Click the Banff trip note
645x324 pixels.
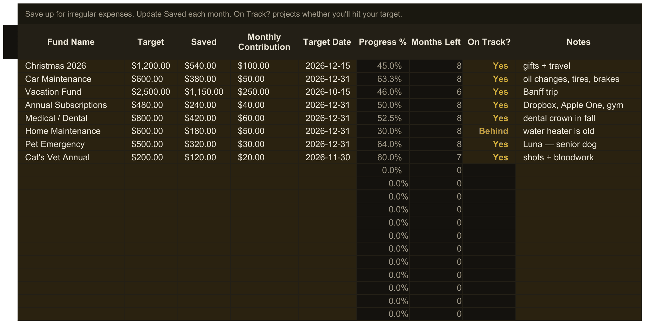pyautogui.click(x=578, y=92)
